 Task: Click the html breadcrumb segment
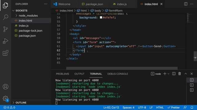coord(82,11)
